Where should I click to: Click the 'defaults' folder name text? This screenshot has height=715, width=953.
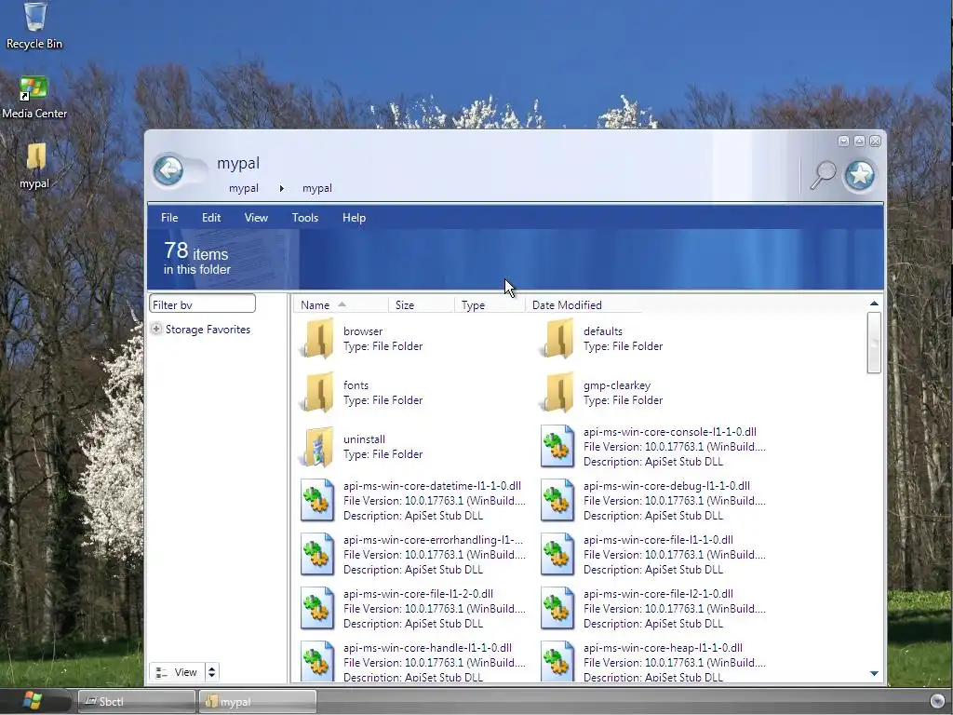(603, 331)
